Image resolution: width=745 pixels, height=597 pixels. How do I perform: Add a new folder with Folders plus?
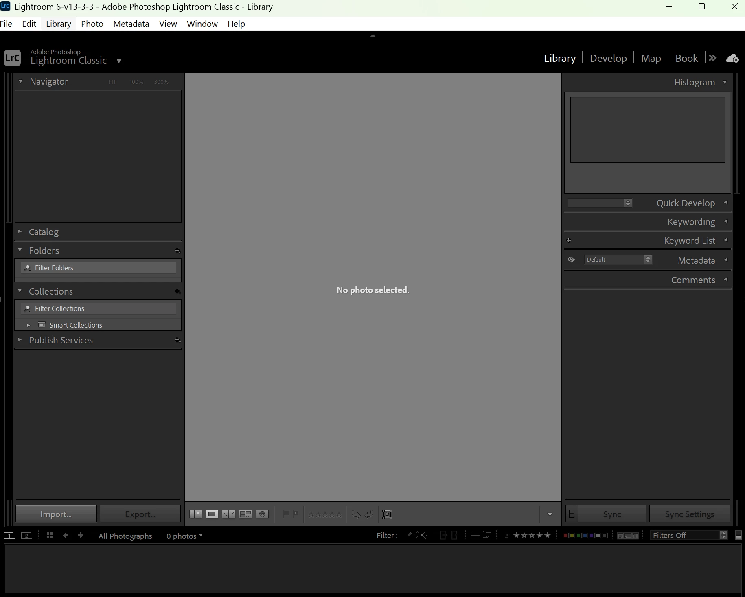[177, 251]
